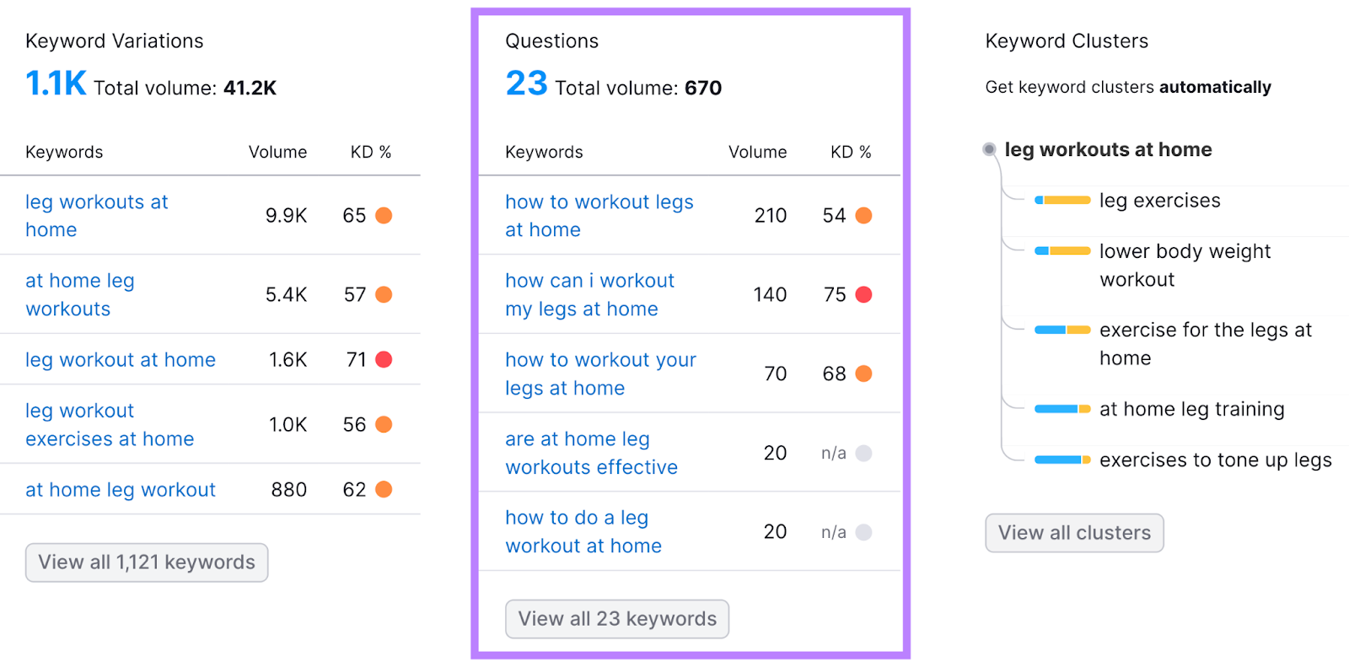Click the bar next to "at home leg training"
Screen dimensions: 1349x667
point(1062,410)
